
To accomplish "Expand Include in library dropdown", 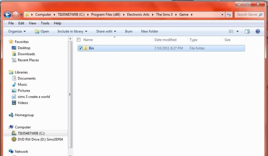I will (72, 31).
